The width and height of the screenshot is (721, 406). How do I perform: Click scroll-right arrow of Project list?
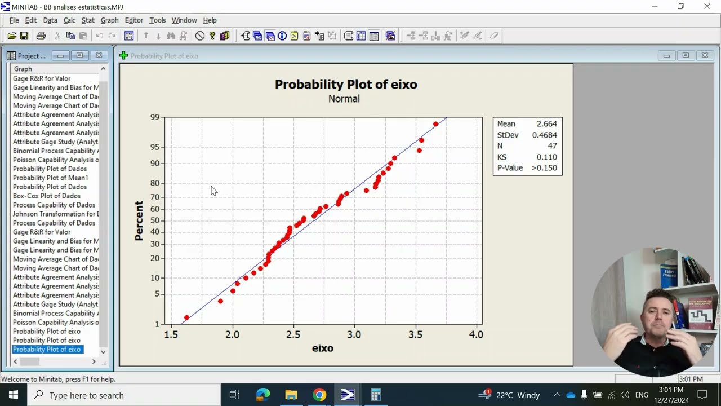pos(94,361)
